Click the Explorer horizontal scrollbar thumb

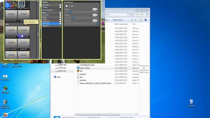click(x=98, y=114)
